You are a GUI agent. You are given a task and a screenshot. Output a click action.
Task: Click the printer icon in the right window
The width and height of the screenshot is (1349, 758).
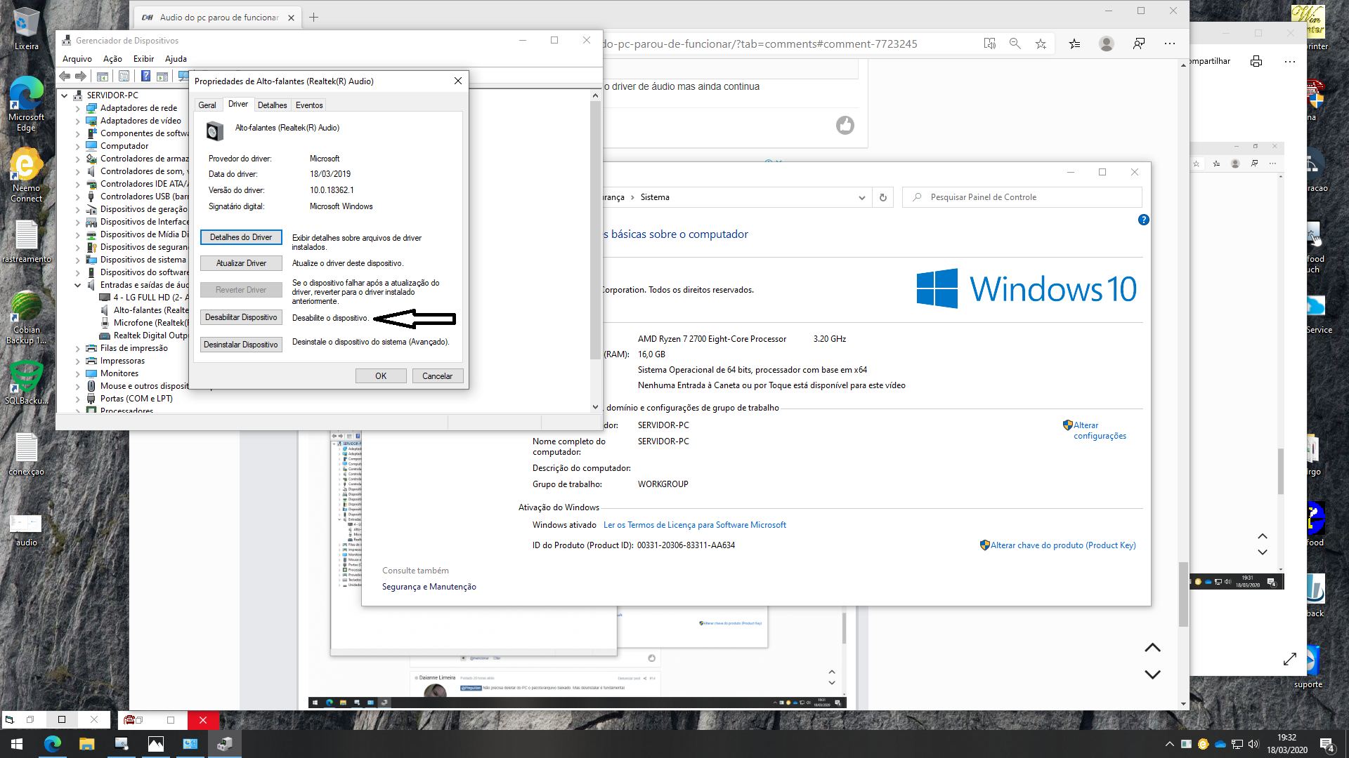point(1256,61)
